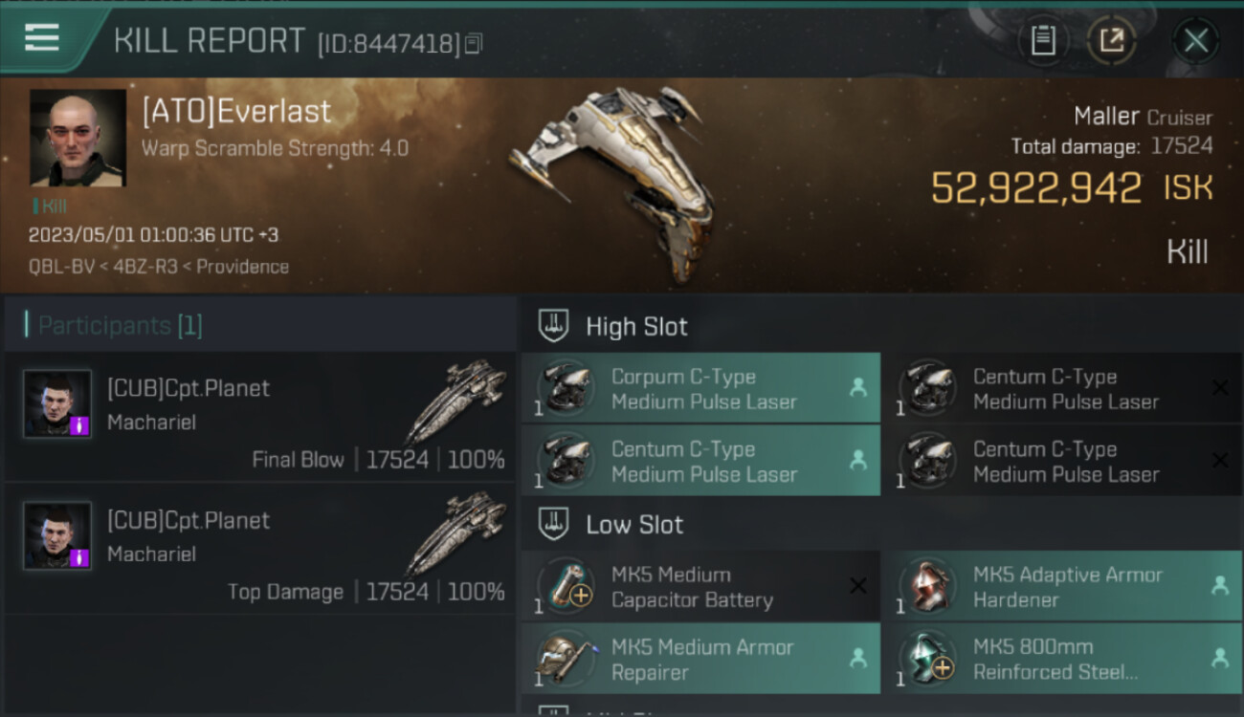
Task: Expand the High Slot section header
Action: (636, 327)
